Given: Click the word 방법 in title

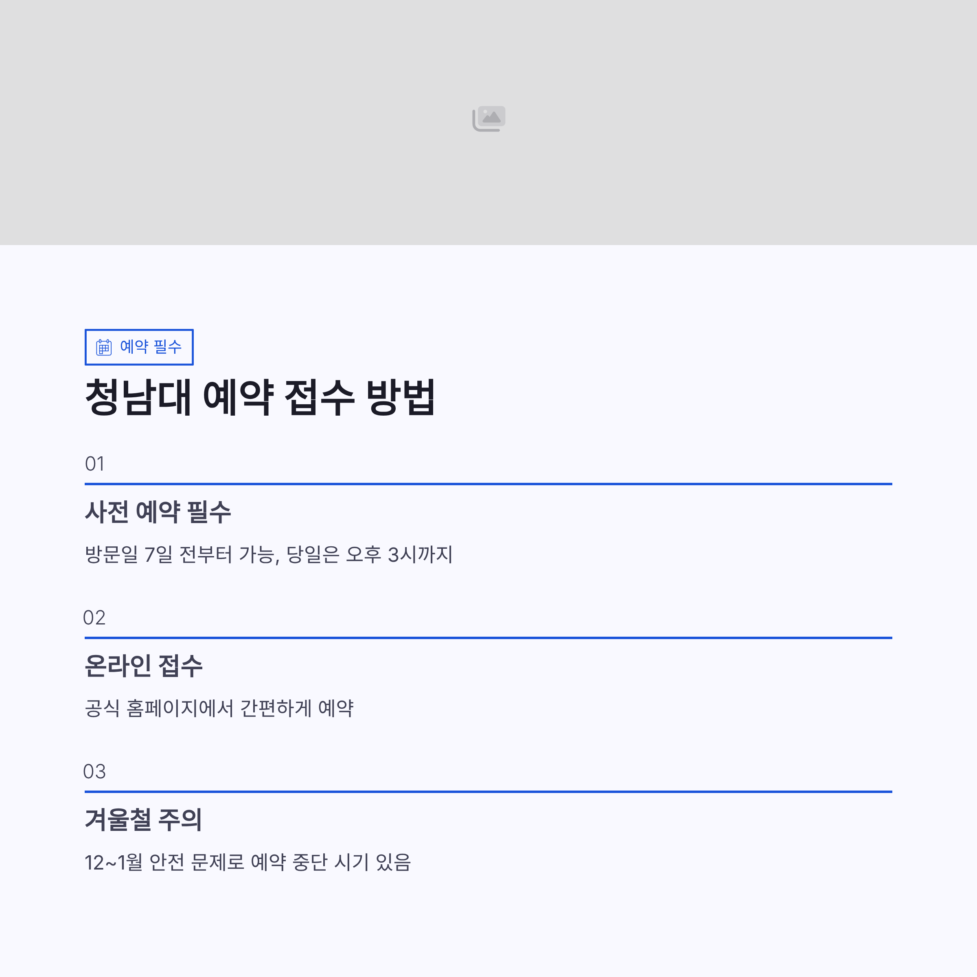Looking at the screenshot, I should 400,397.
